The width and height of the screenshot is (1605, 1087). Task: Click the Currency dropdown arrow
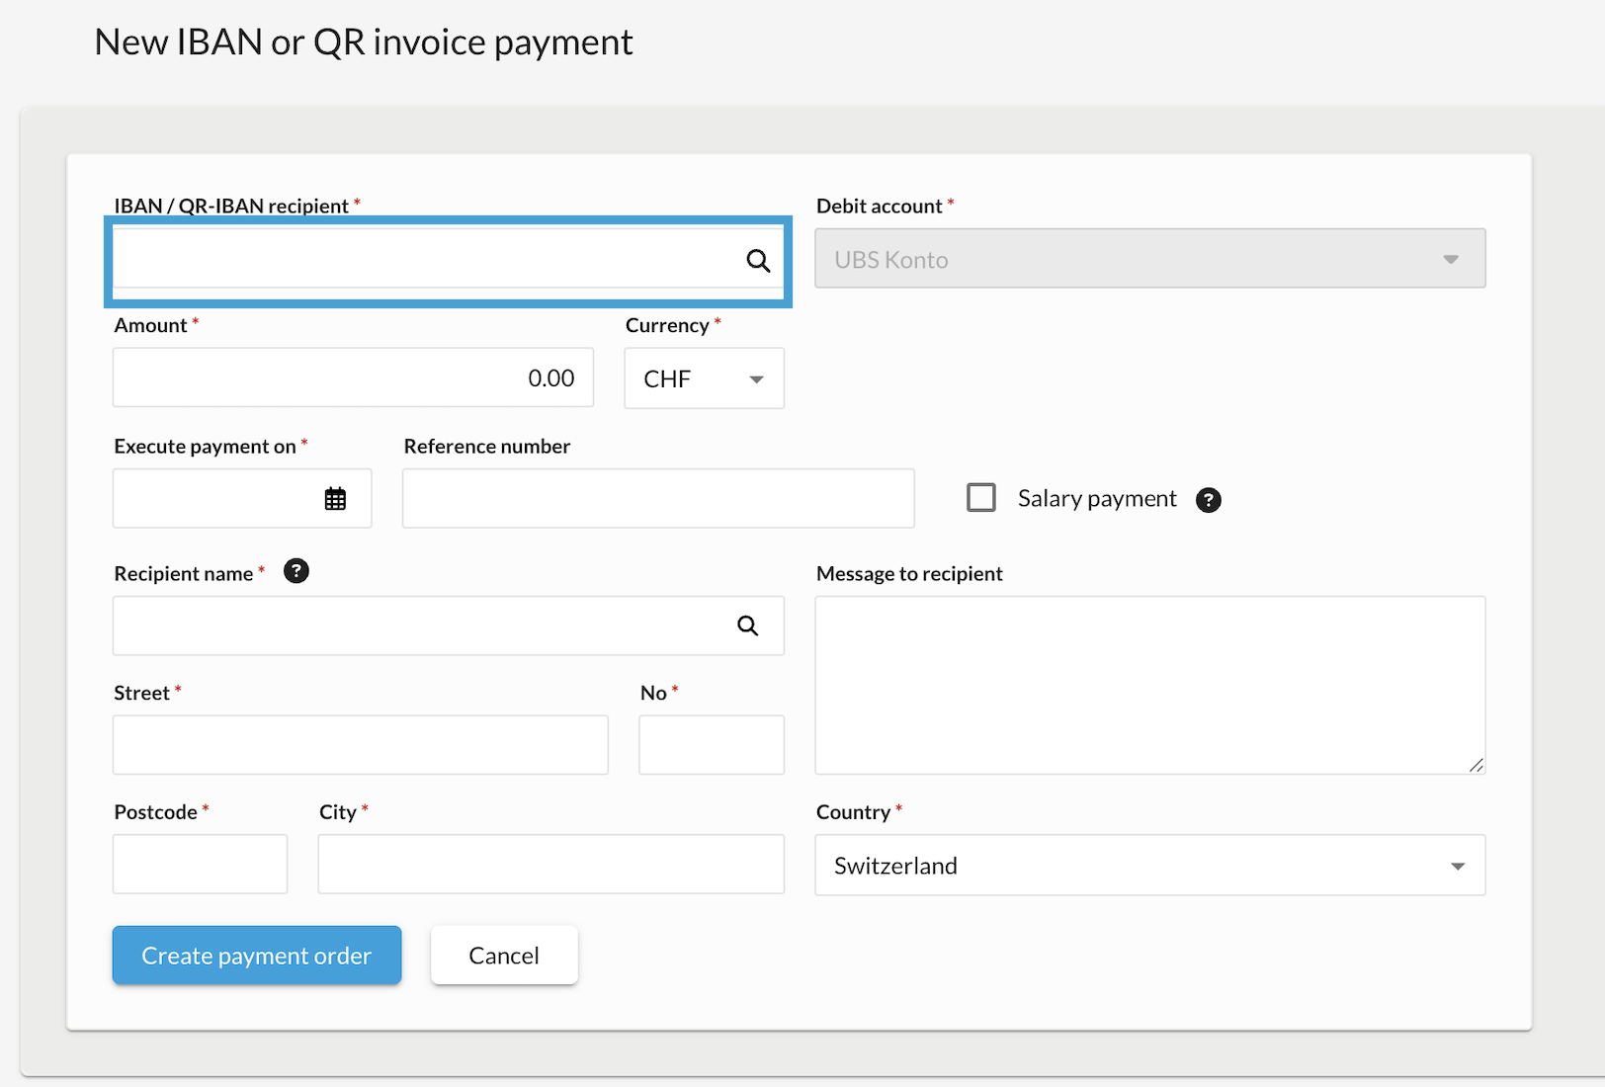point(756,378)
